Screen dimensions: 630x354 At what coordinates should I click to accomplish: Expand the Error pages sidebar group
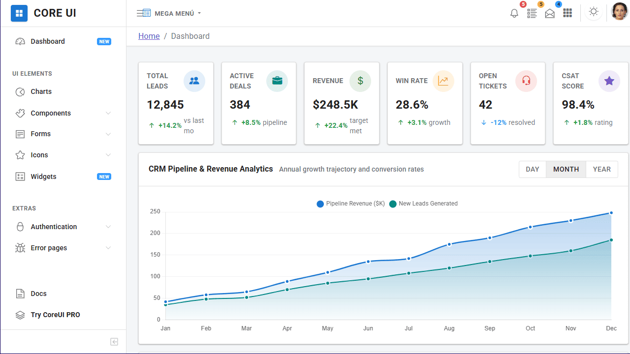pos(63,248)
